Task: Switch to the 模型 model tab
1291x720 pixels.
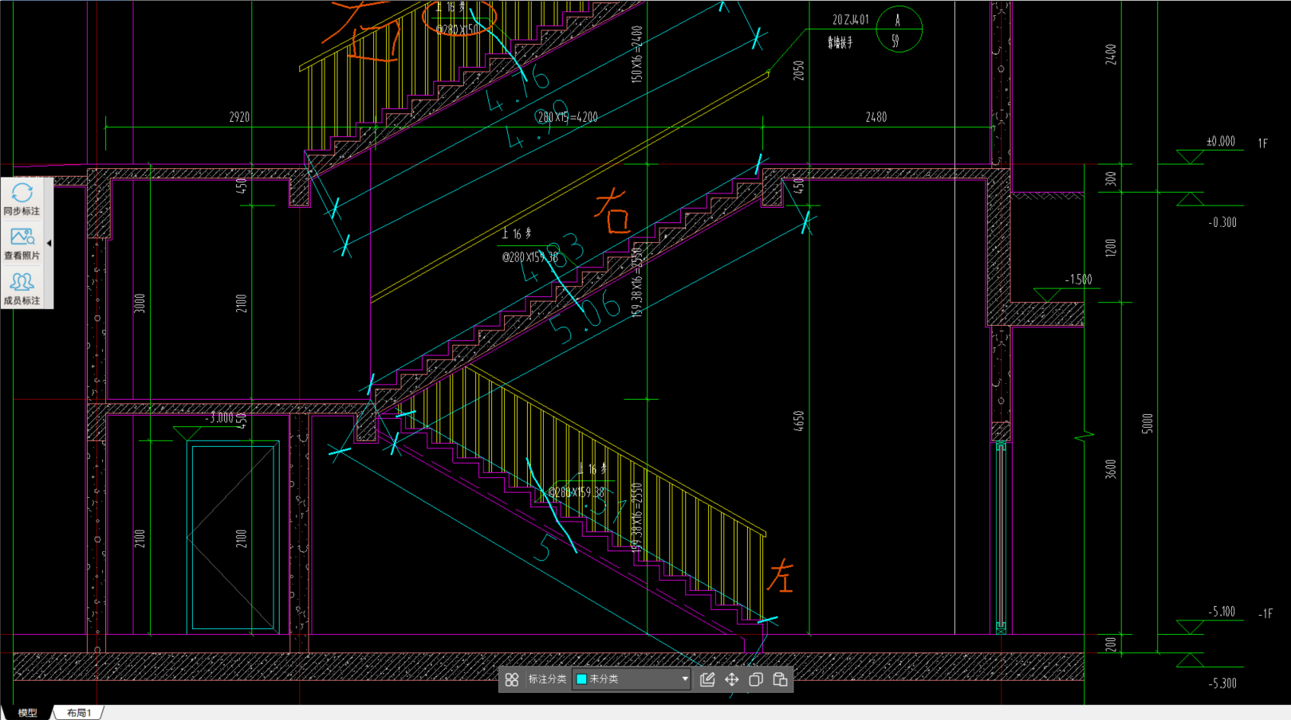Action: click(x=27, y=713)
